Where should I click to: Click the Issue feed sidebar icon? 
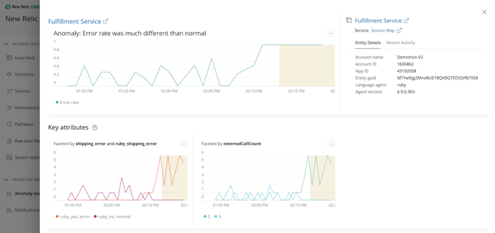[9, 58]
